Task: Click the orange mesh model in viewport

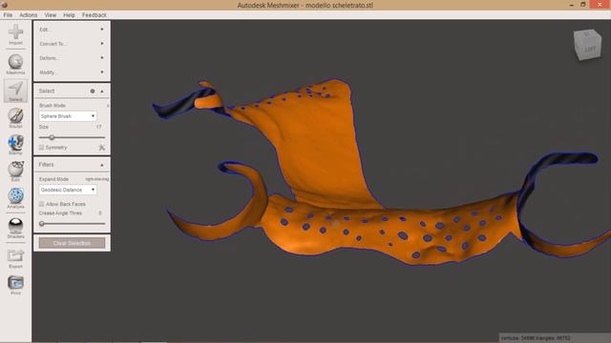Action: 324,155
